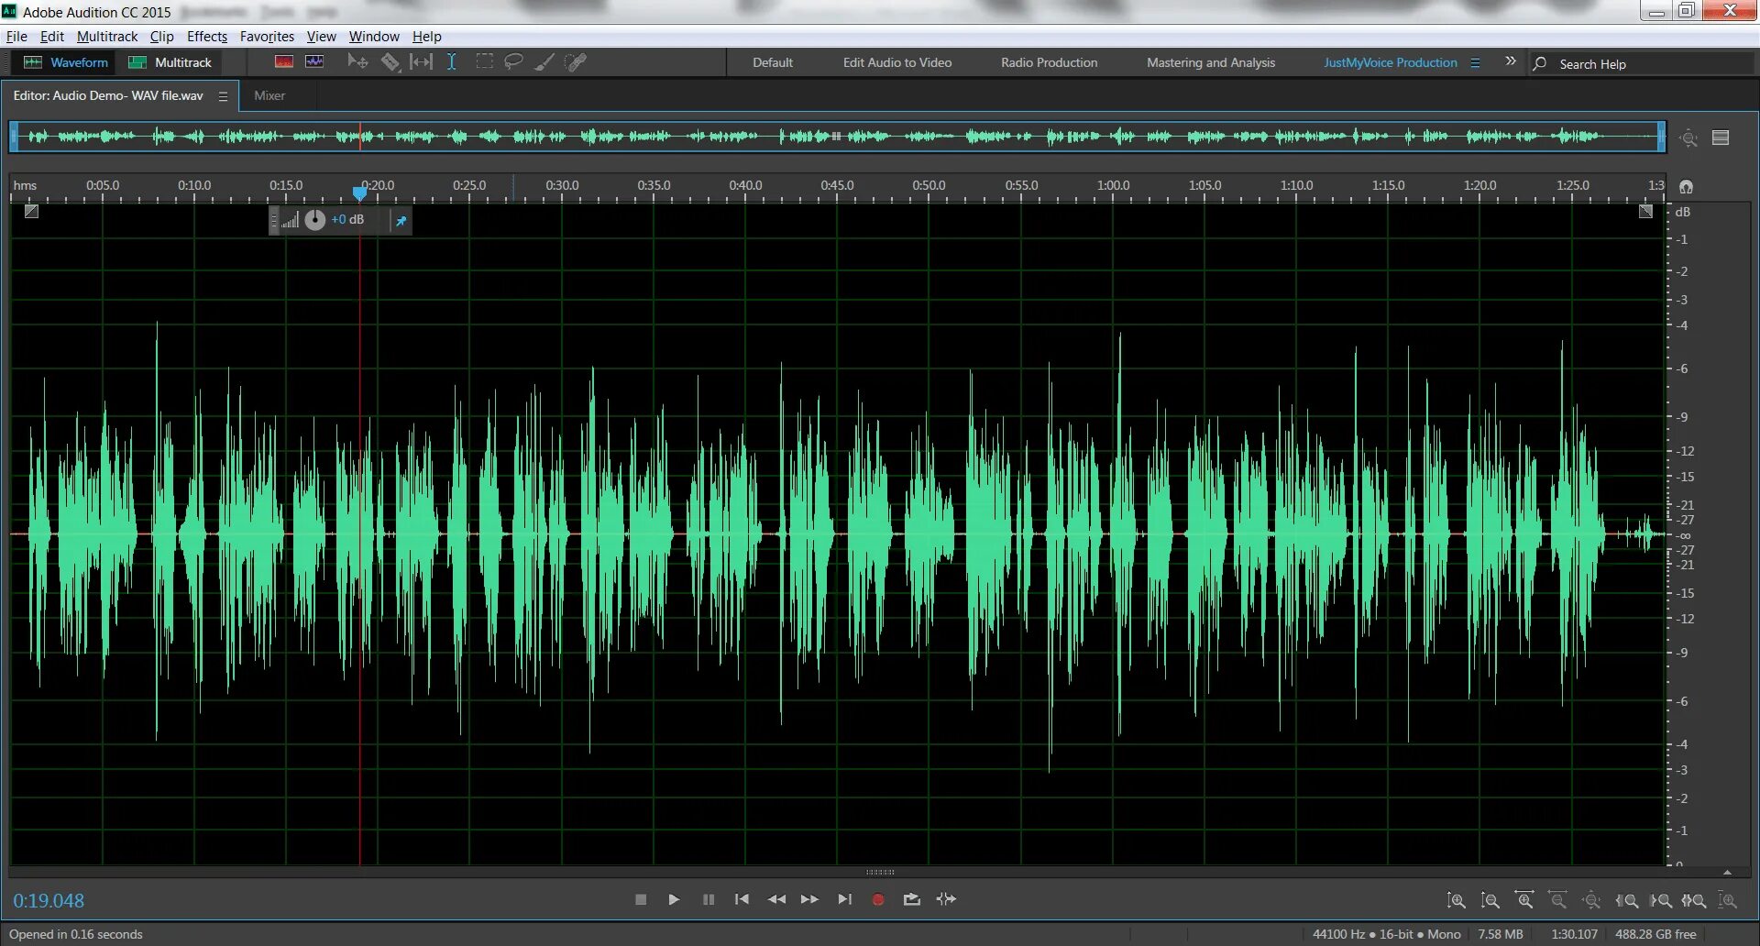Select the Slip tool
The image size is (1760, 946).
[421, 61]
